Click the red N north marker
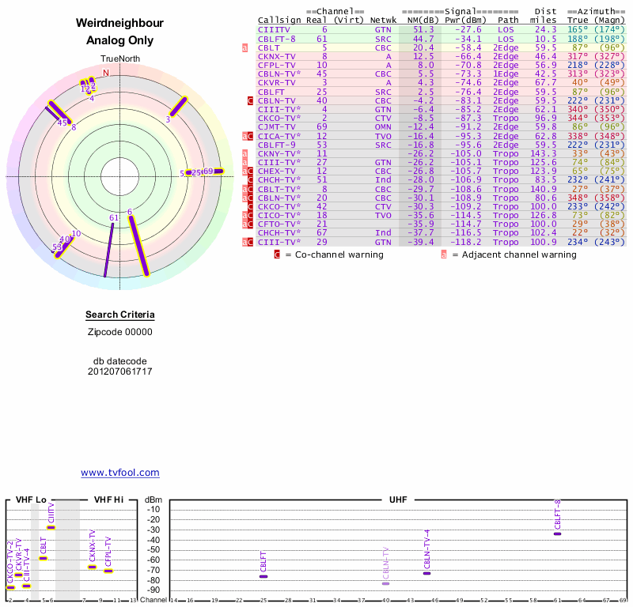The image size is (633, 607). (106, 73)
